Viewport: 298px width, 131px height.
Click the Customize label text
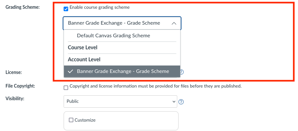pos(85,120)
